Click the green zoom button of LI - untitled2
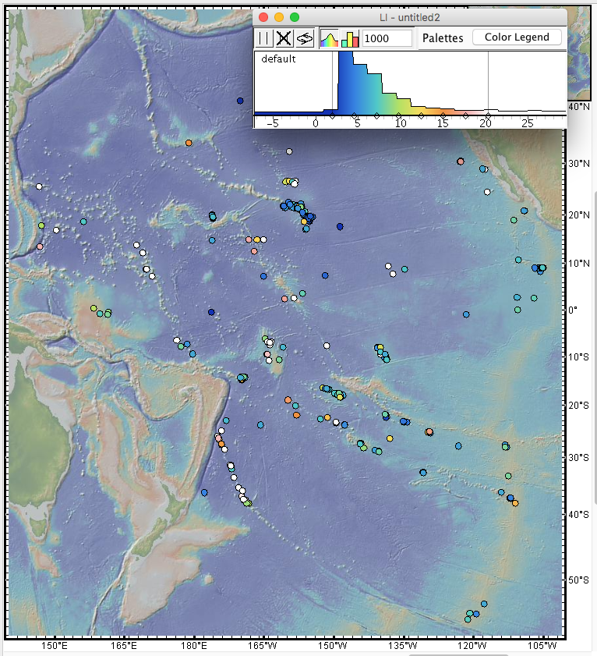The image size is (597, 656). click(295, 17)
